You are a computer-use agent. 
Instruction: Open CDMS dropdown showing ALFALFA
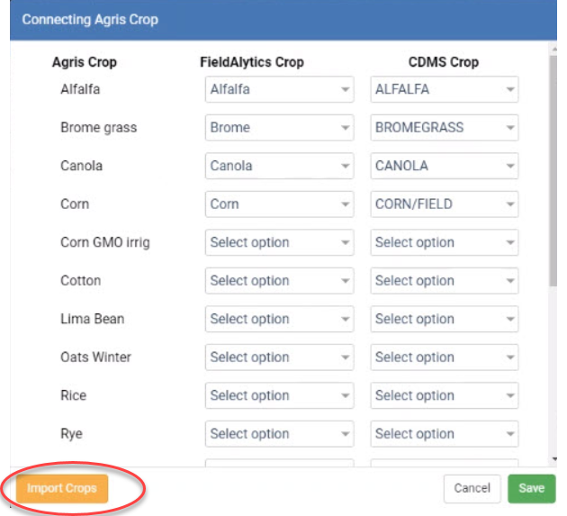[x=444, y=89]
